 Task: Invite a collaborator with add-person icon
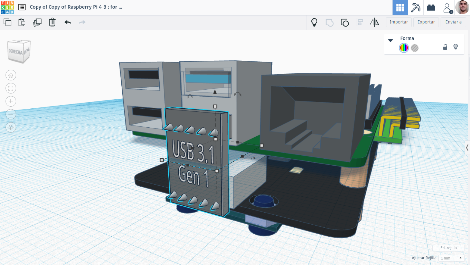448,8
